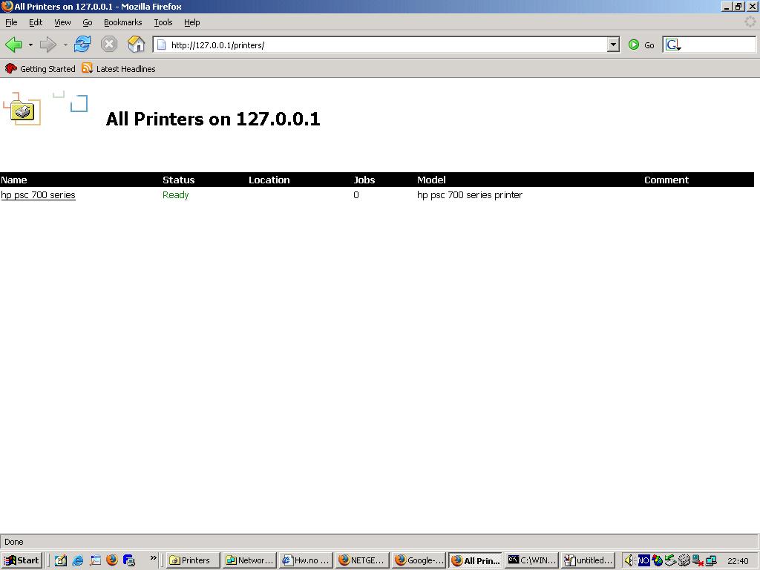Viewport: 760px width, 570px height.
Task: Click the printer tray icon
Action: (684, 560)
